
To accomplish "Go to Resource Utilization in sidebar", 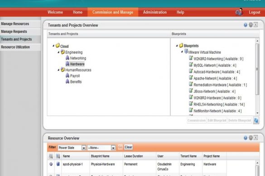I will click(15, 47).
